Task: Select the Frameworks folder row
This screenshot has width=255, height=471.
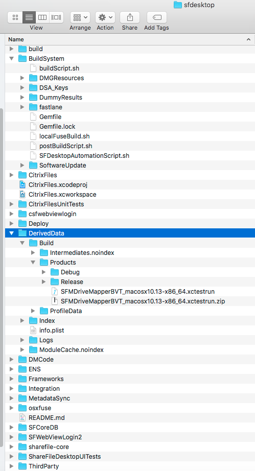Action: [x=130, y=379]
